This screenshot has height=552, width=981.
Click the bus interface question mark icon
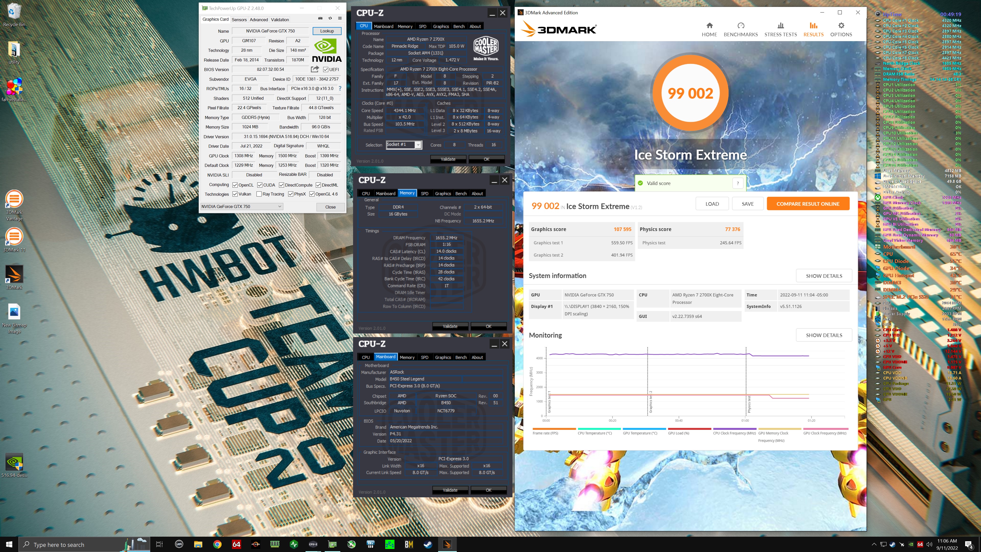click(340, 88)
